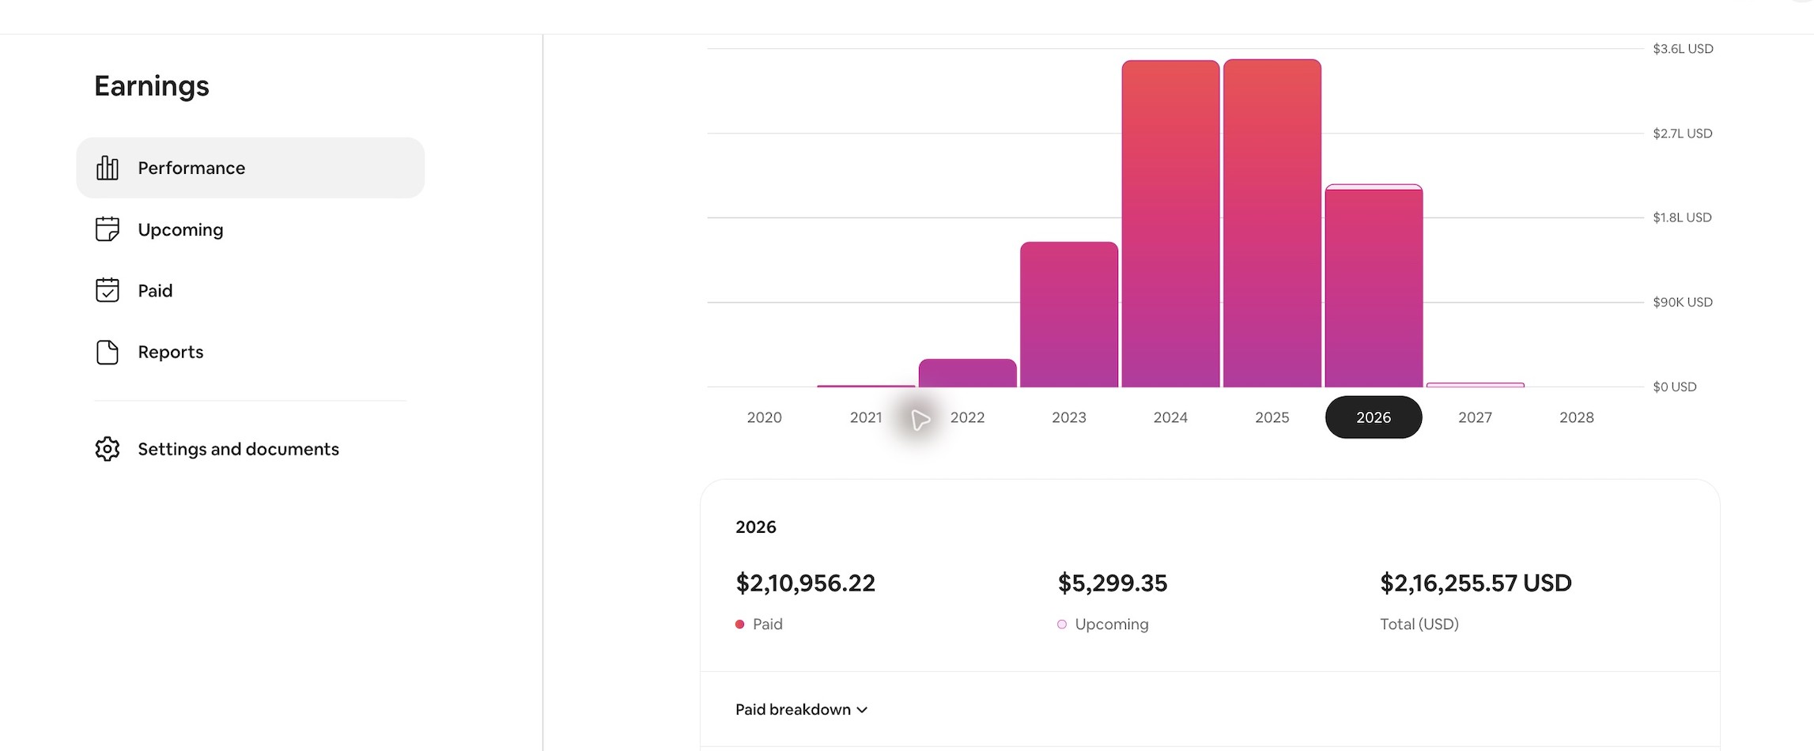Click the 2026 earnings bar
This screenshot has width=1814, height=751.
(x=1374, y=286)
